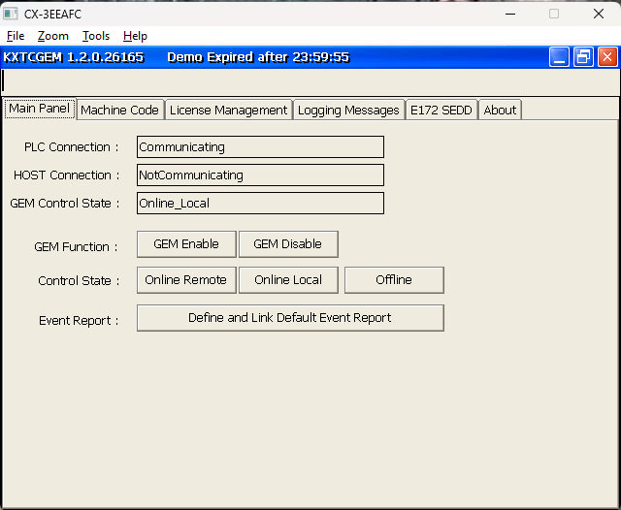621x510 pixels.
Task: Set control state to Online Remote
Action: tap(186, 280)
